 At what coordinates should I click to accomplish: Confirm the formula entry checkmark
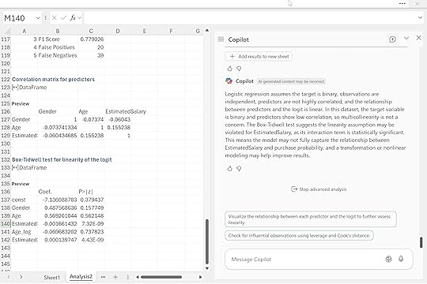tap(64, 18)
